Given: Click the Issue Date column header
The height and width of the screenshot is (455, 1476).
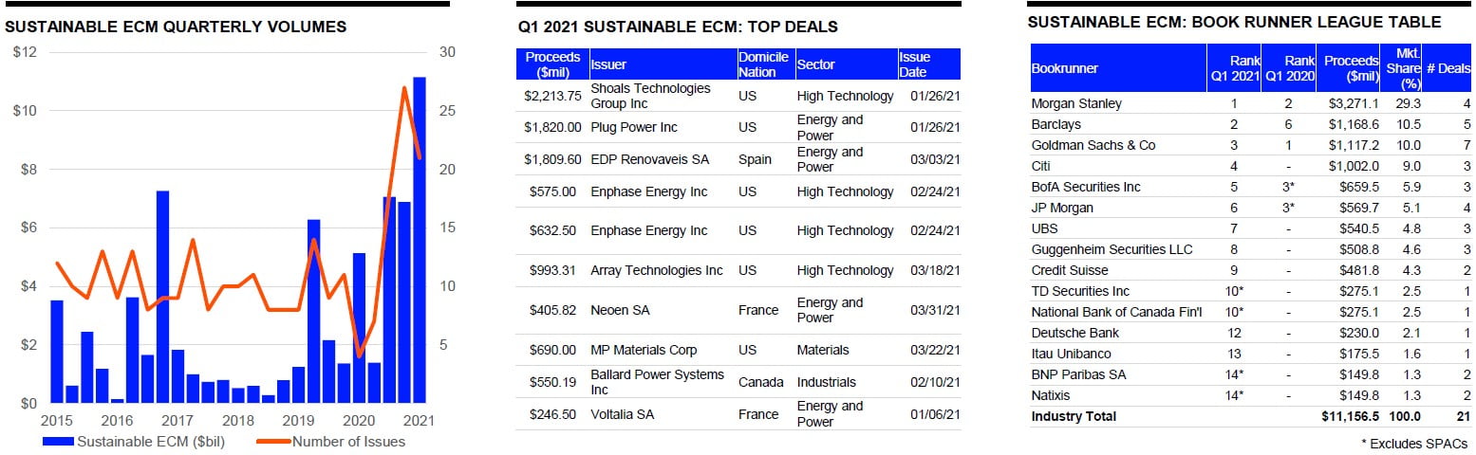Looking at the screenshot, I should point(915,64).
